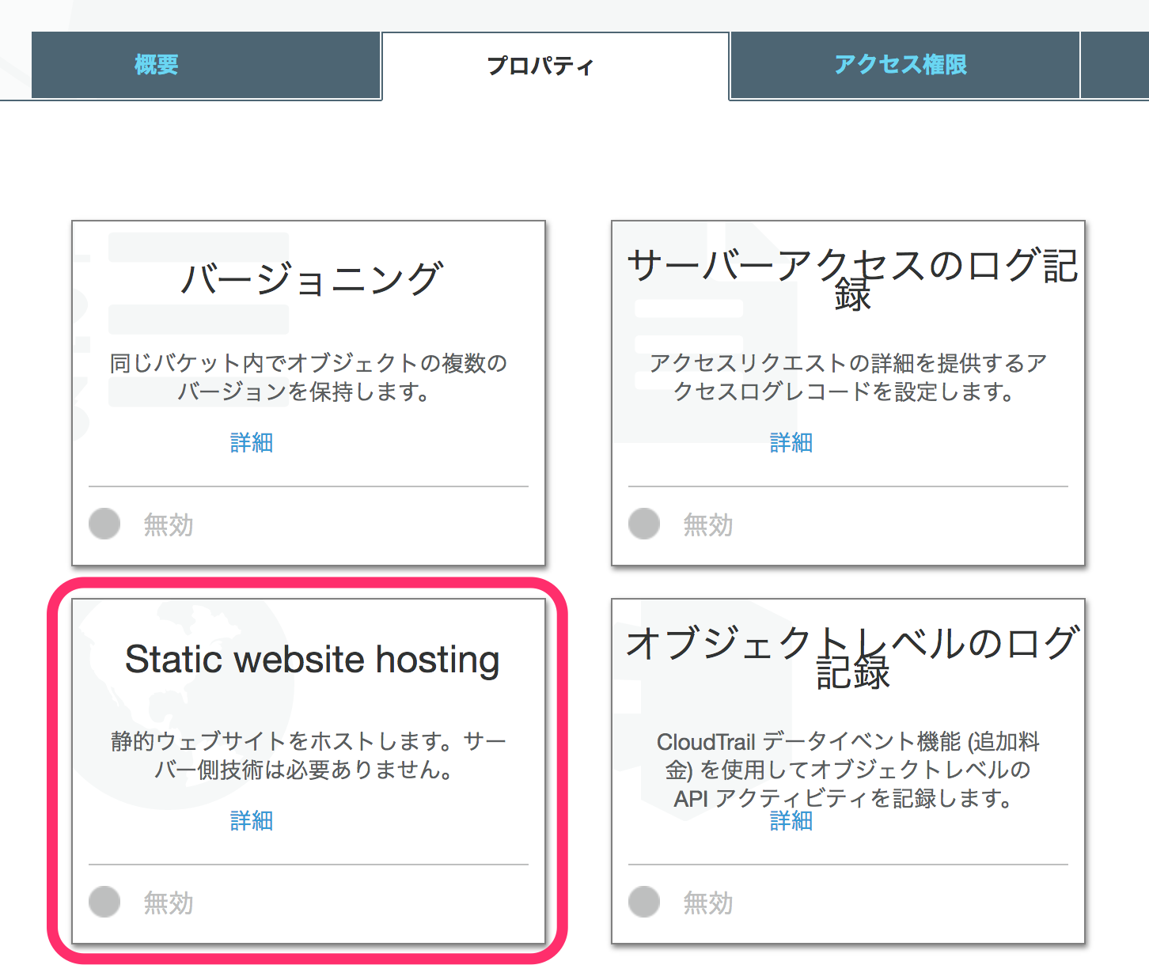Open 詳細 link in the バージョニング card

click(251, 442)
